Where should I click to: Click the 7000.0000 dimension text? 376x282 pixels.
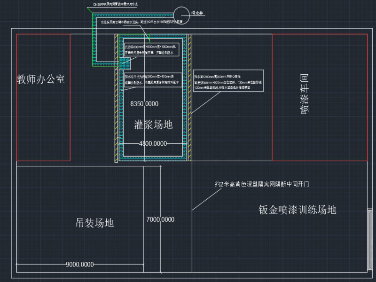tap(160, 219)
